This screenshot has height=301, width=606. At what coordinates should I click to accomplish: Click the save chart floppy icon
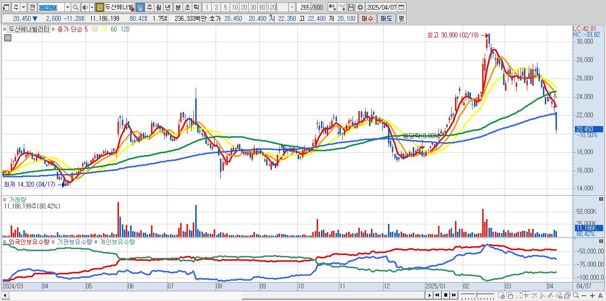tap(351, 7)
